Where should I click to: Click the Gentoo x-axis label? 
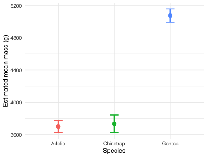[170, 144]
